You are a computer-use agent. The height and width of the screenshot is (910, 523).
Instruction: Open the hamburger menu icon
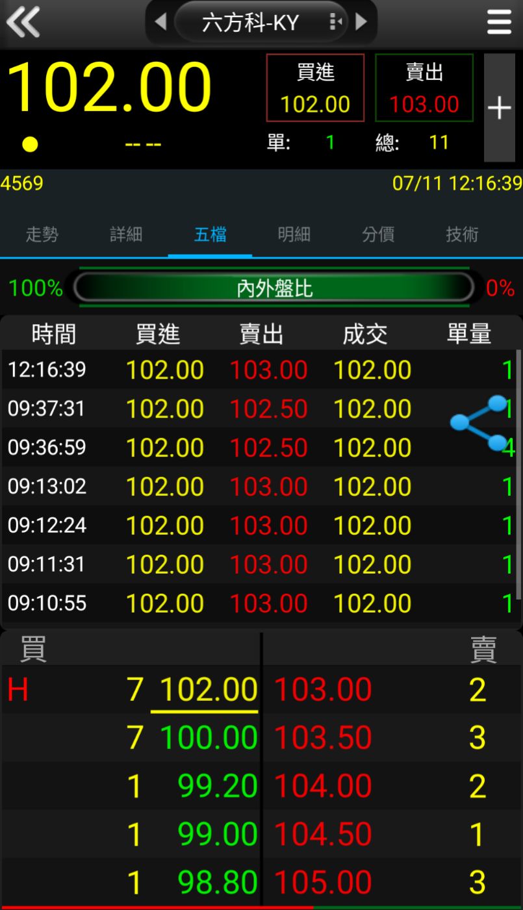pyautogui.click(x=498, y=21)
